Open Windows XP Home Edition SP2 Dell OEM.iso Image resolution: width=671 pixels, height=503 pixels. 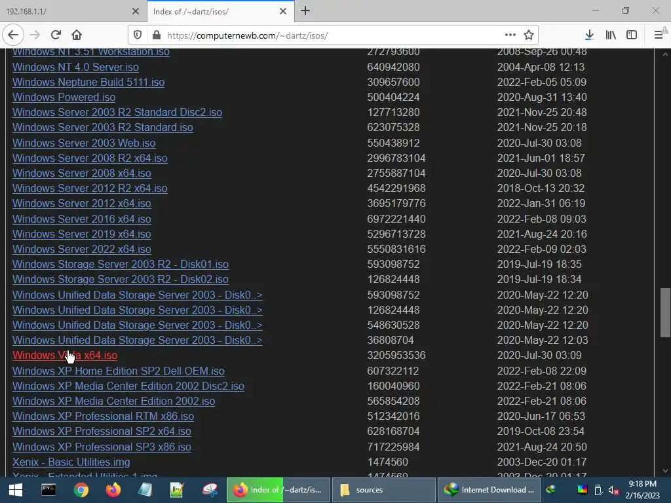tap(119, 371)
